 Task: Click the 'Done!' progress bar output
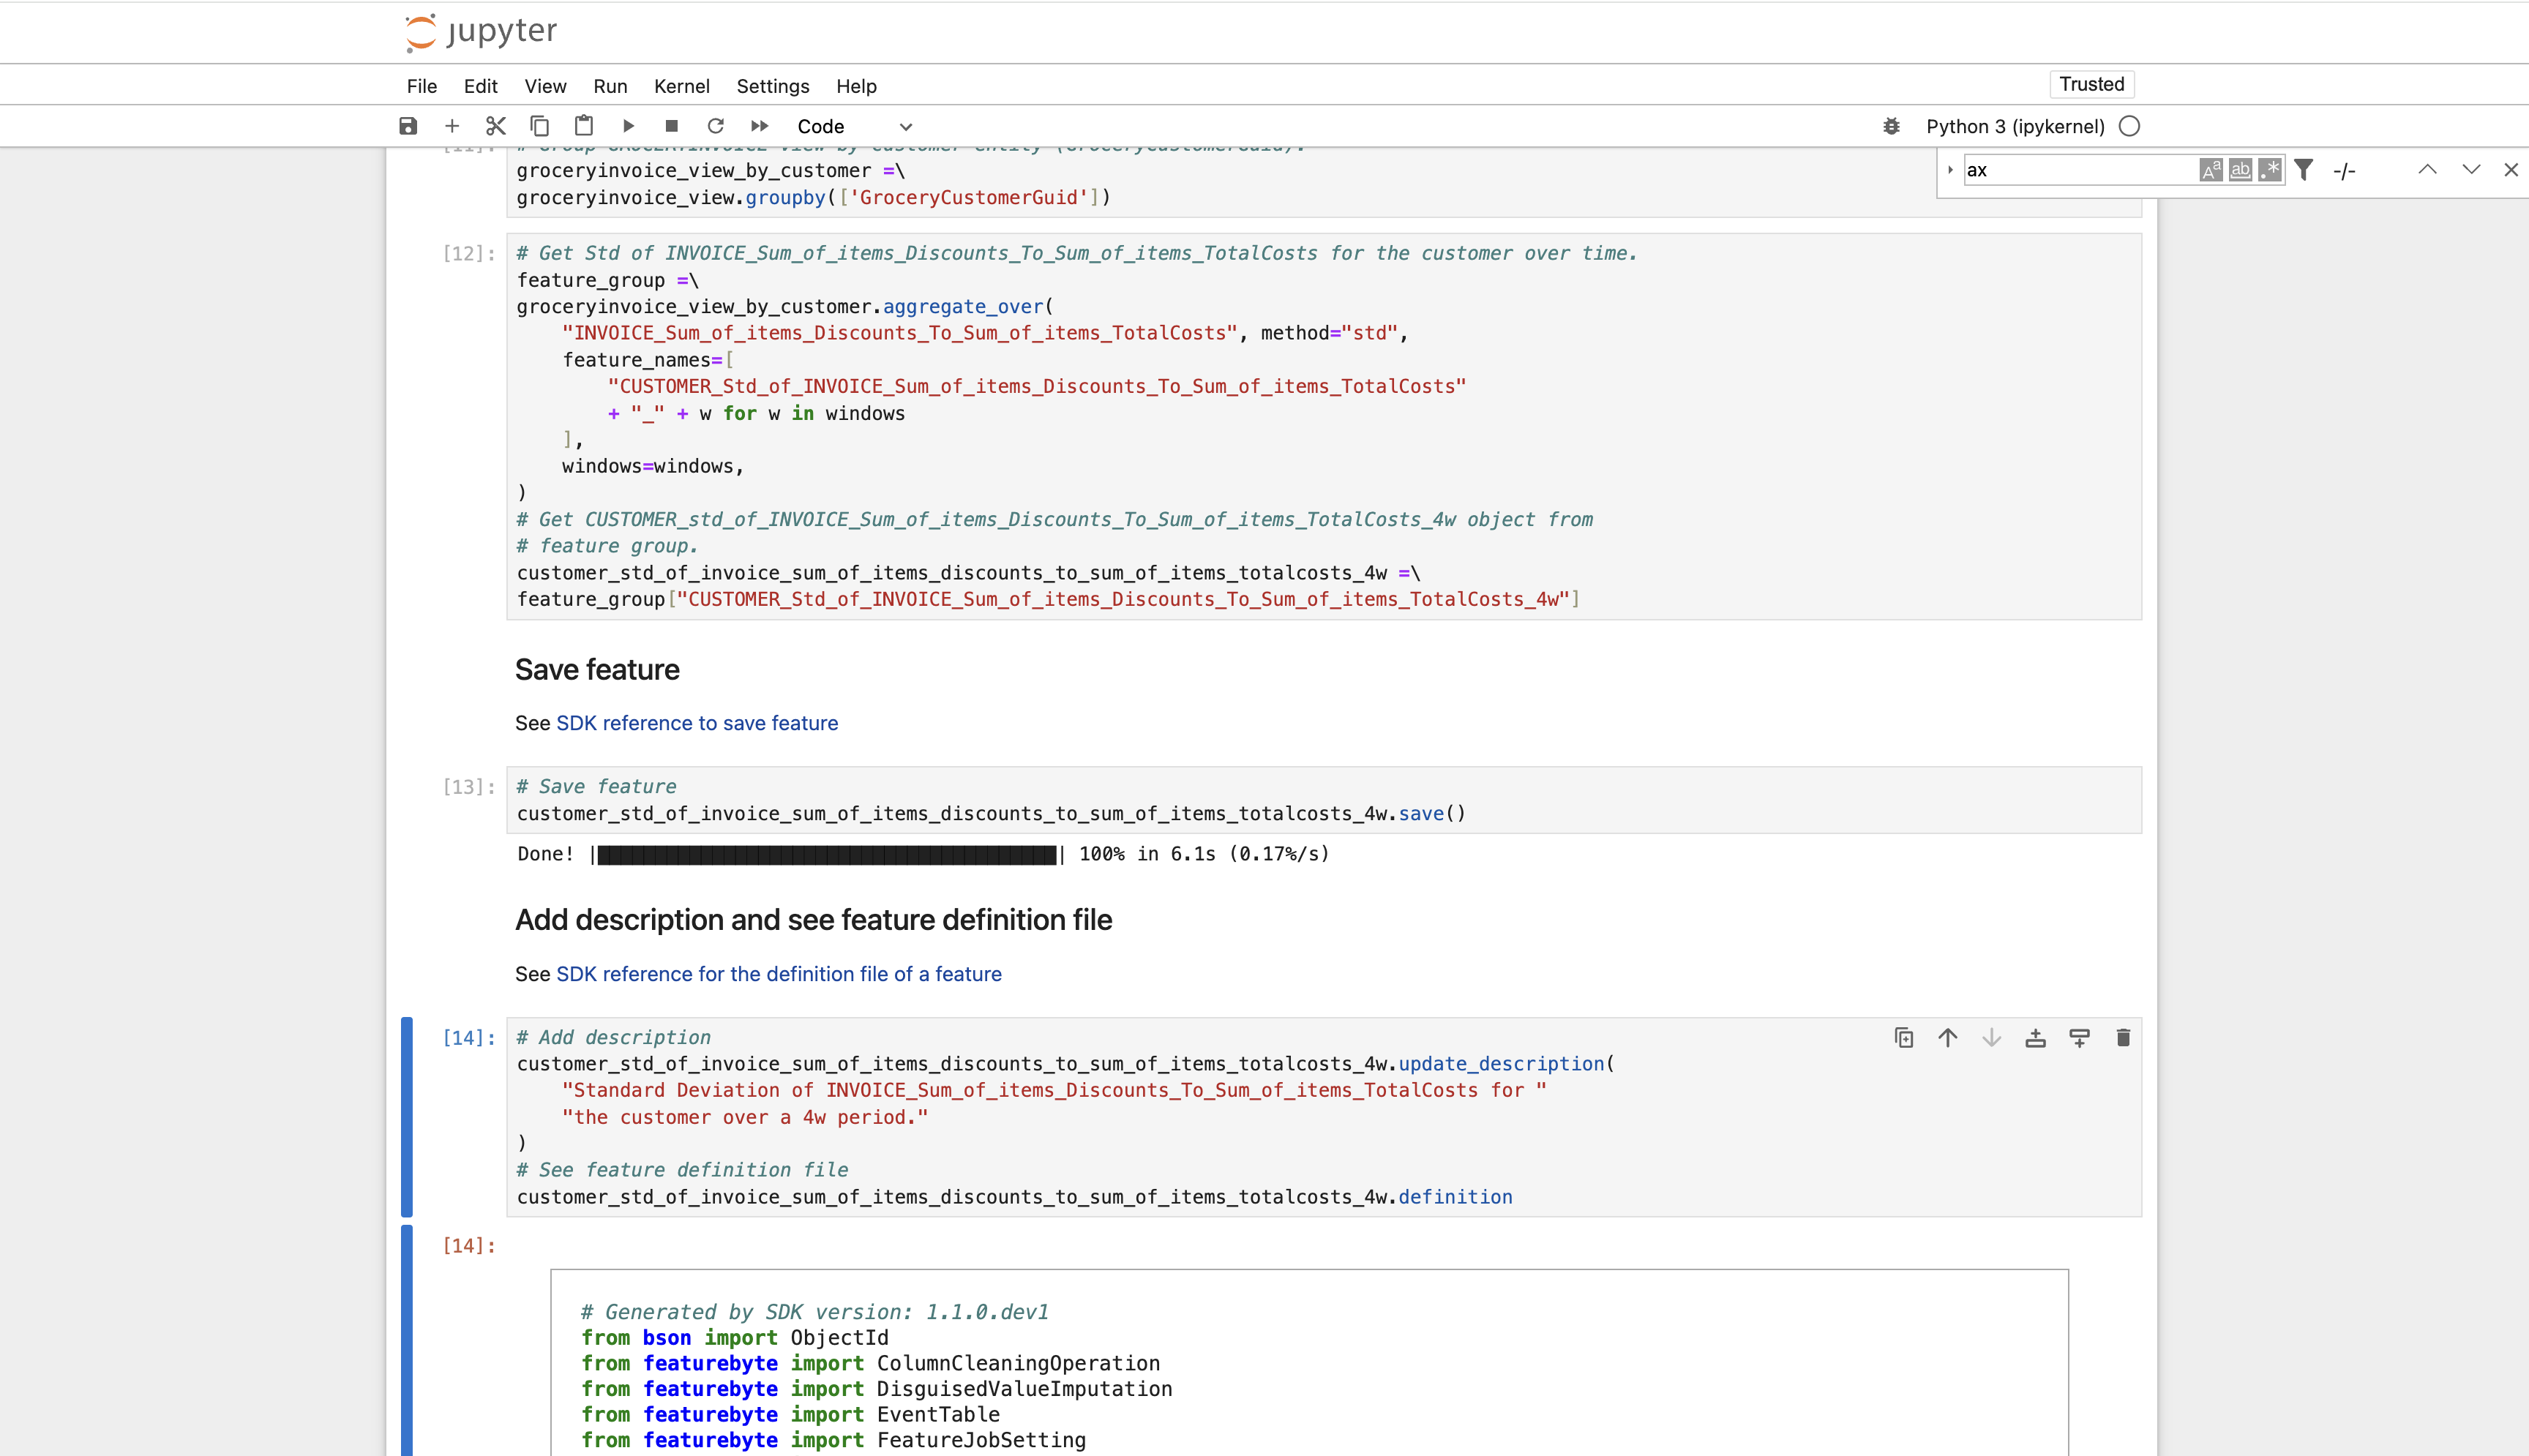click(923, 854)
